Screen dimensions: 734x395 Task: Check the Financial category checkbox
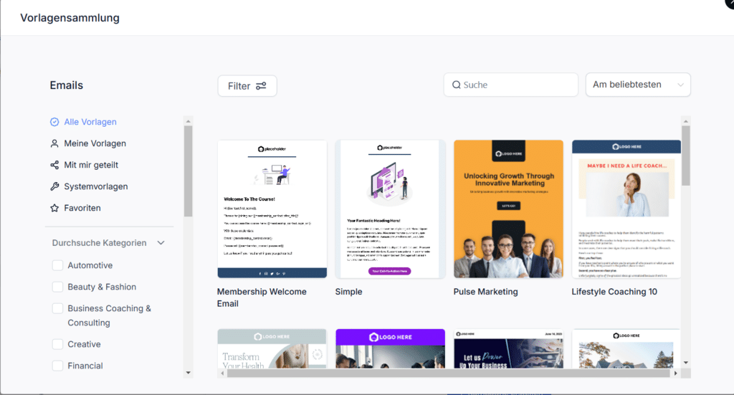pos(57,366)
